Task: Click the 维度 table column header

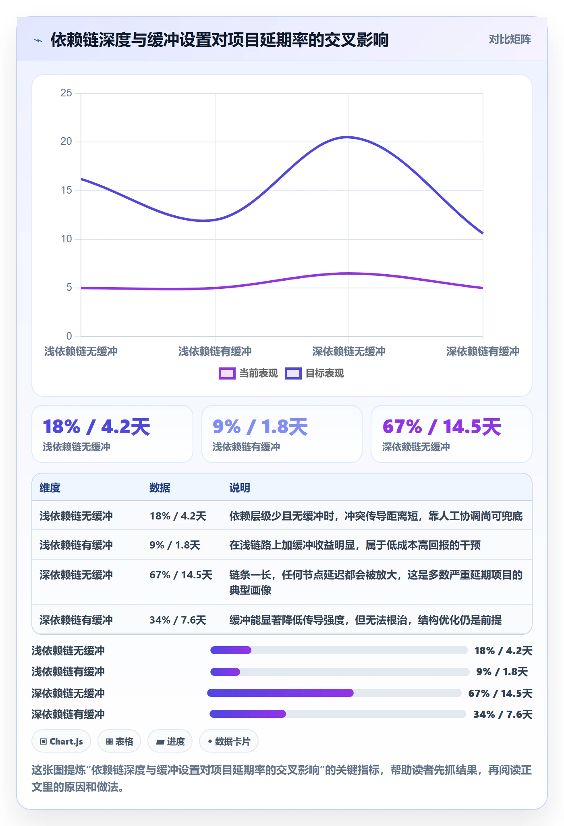Action: click(50, 488)
